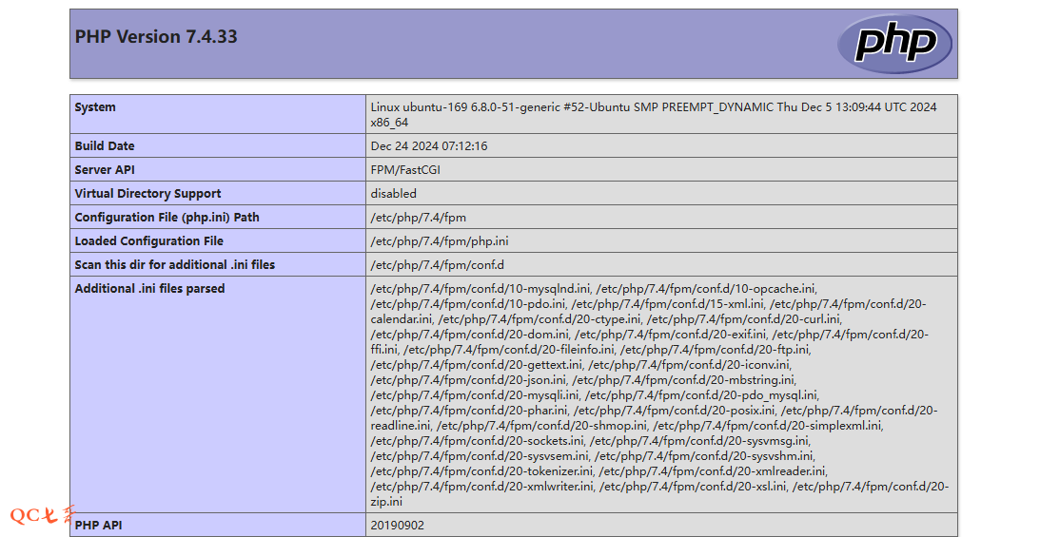Select the Virtual Directory Support label

pos(147,194)
